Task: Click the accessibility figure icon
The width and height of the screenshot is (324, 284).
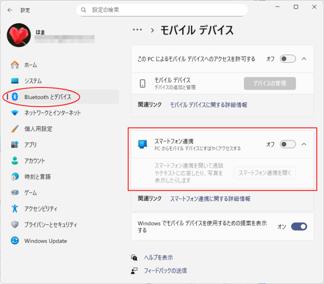Action: pos(15,208)
